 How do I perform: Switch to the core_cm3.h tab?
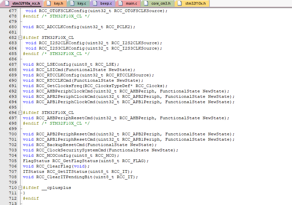pos(158,4)
